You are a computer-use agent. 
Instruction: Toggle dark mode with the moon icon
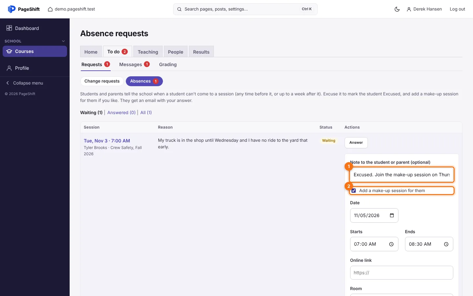(x=397, y=9)
